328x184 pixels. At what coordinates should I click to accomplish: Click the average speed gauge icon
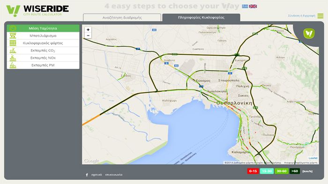pos(13,28)
